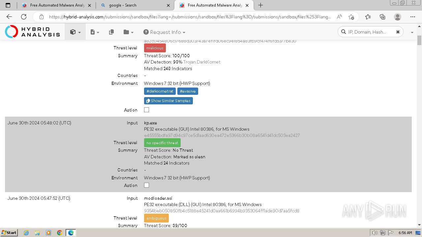Expand the folder dropdown in navbar
The height and width of the screenshot is (237, 422).
tap(128, 32)
